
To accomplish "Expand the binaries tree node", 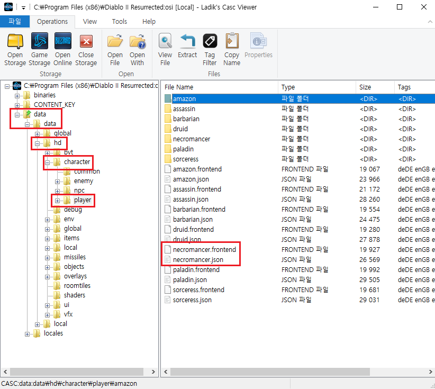I will click(17, 96).
